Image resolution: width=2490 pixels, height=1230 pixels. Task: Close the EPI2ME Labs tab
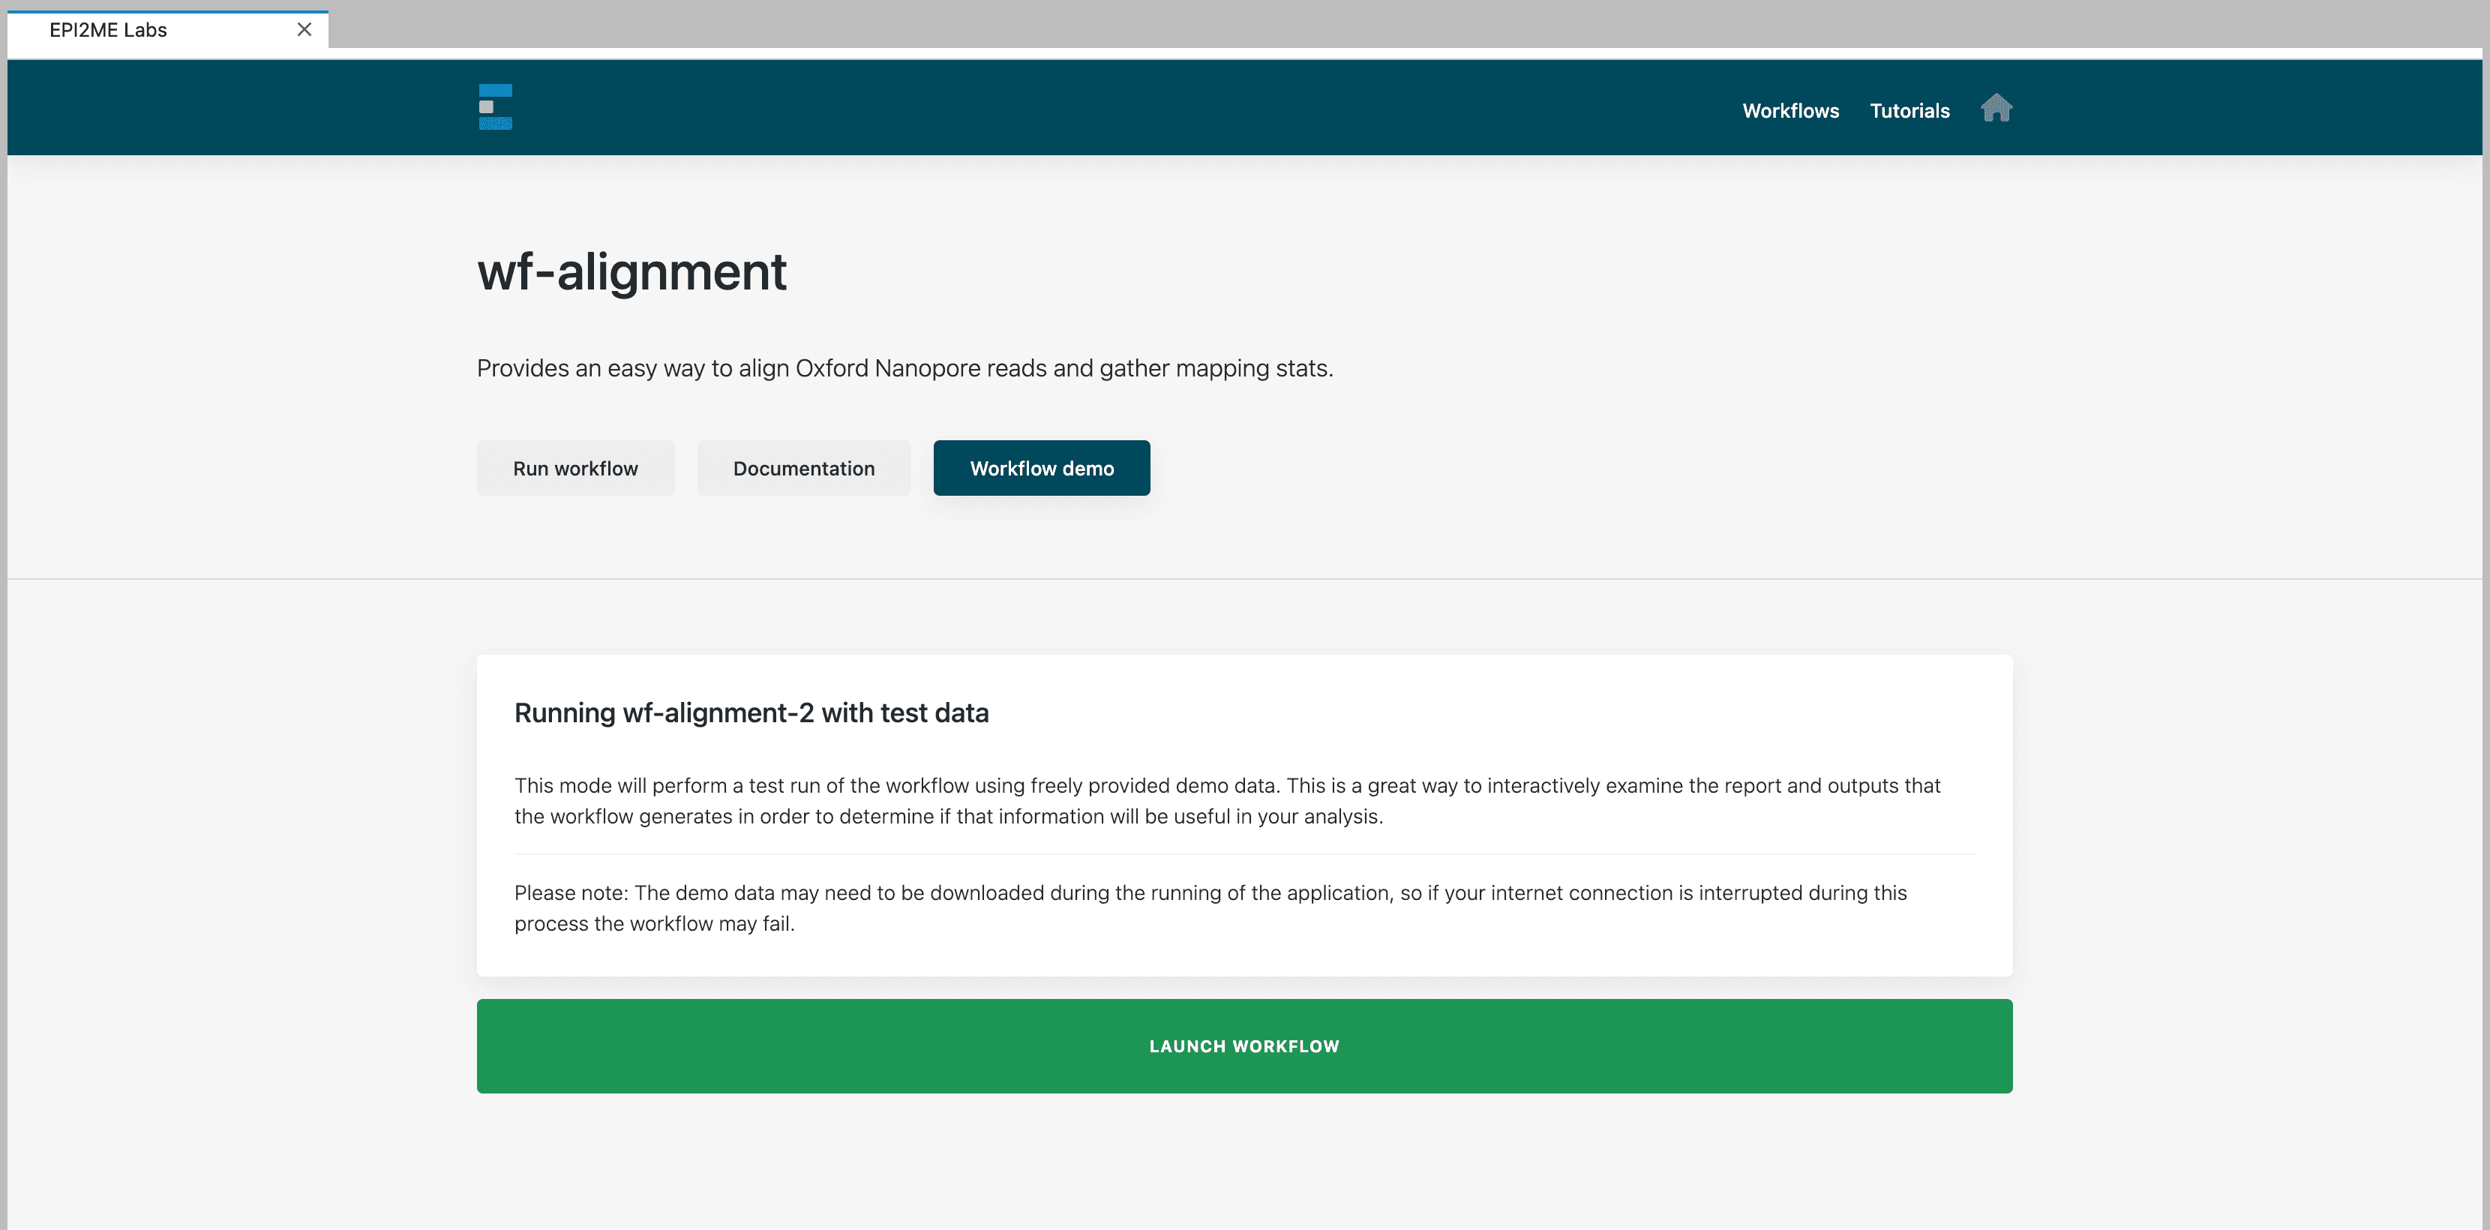pos(304,29)
